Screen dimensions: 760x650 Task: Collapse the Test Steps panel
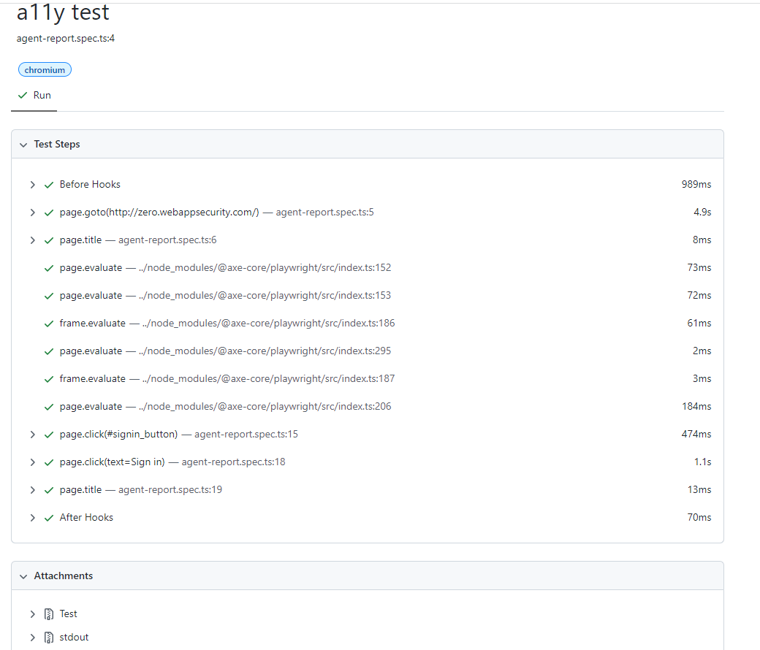(x=23, y=144)
